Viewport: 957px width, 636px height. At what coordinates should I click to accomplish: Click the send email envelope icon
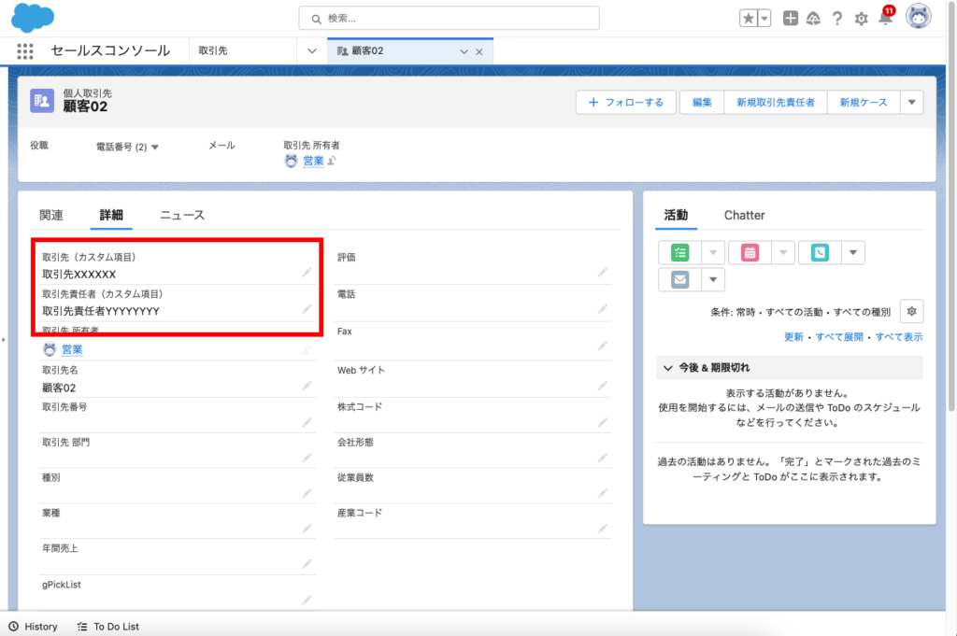(679, 279)
